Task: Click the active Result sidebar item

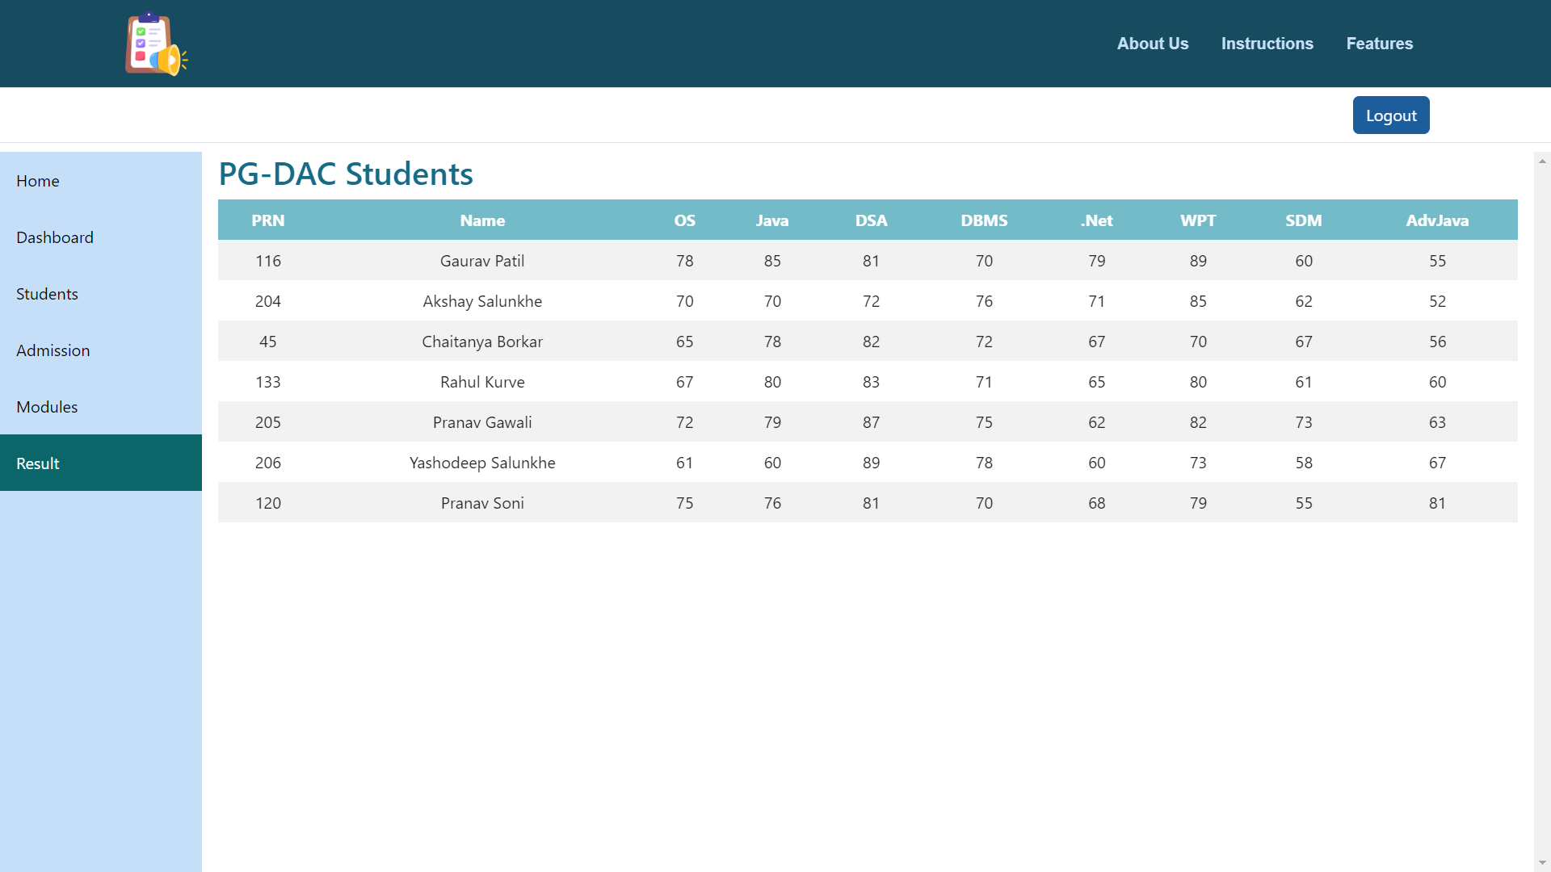Action: (x=38, y=463)
